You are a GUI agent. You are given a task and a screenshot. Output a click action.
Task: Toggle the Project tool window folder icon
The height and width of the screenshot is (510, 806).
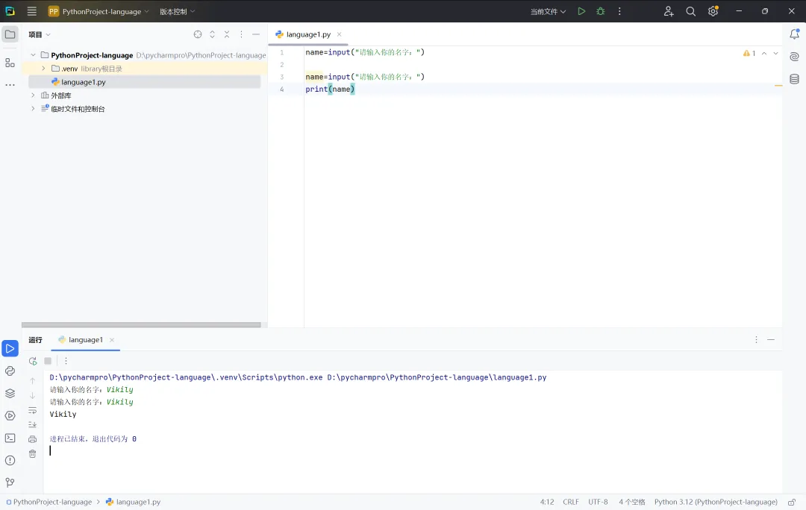click(x=10, y=34)
